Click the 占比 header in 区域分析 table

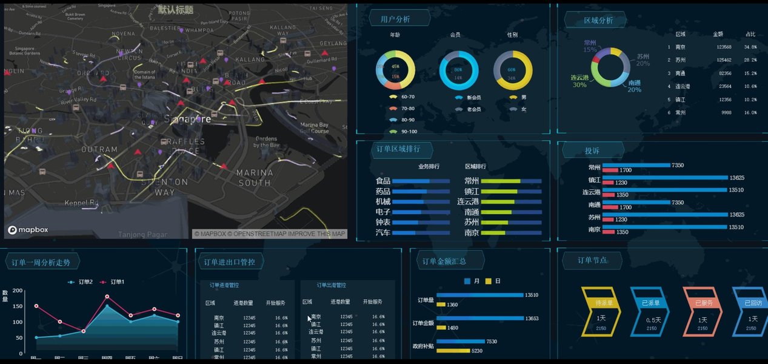(751, 35)
